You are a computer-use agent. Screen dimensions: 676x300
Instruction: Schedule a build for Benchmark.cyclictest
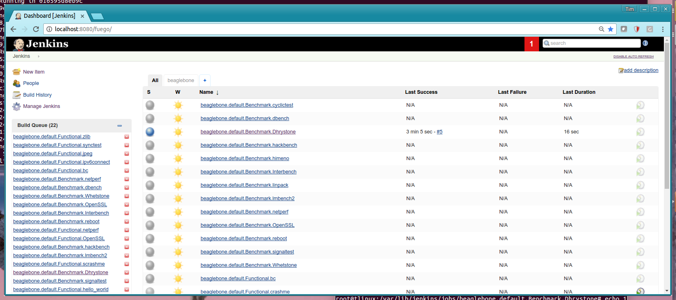point(640,105)
